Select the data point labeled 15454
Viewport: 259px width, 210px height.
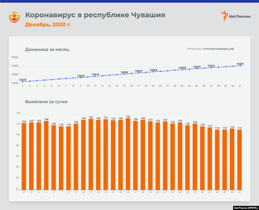(x=182, y=69)
